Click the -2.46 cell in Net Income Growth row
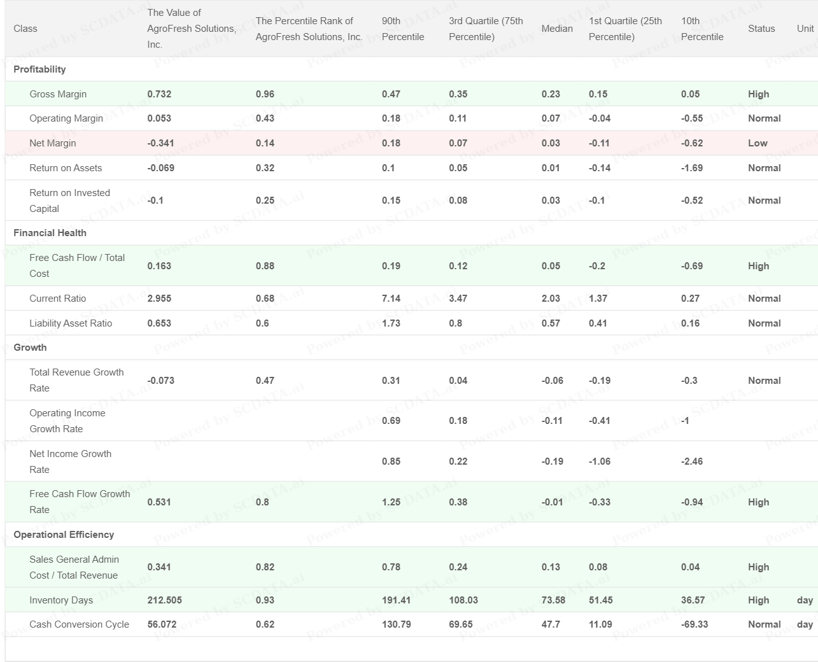 692,461
